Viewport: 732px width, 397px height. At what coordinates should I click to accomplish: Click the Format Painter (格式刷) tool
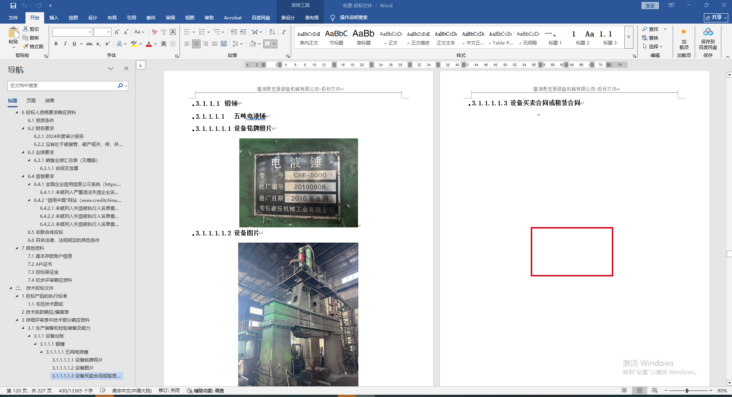pos(33,46)
